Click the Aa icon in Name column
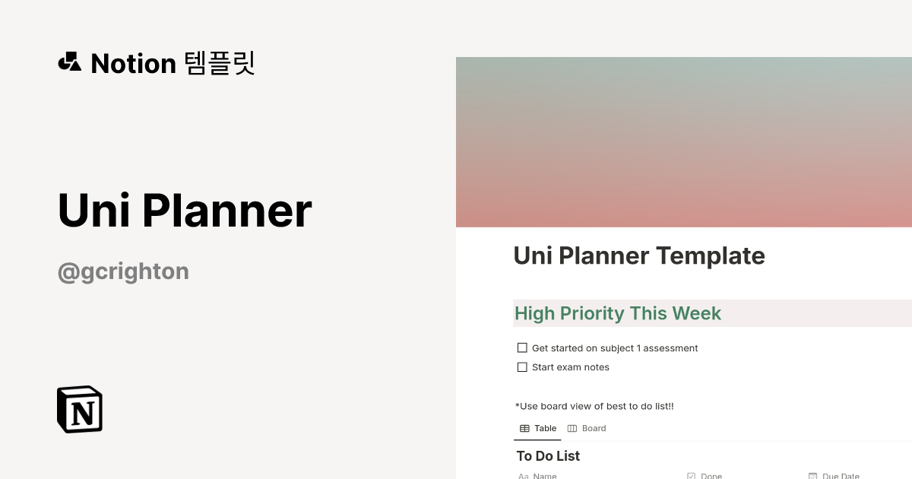 point(524,476)
